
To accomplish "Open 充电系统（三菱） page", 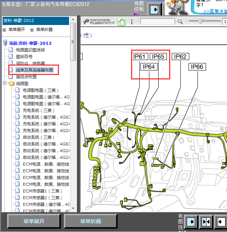I will coord(38,110).
